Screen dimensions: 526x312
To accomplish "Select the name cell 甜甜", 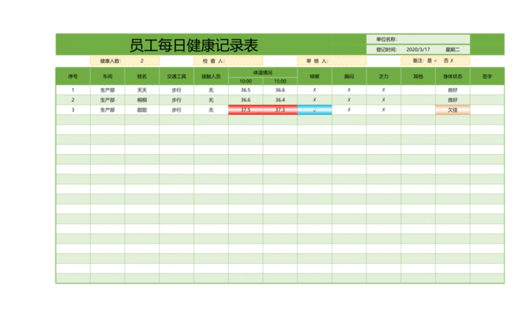I will click(141, 110).
